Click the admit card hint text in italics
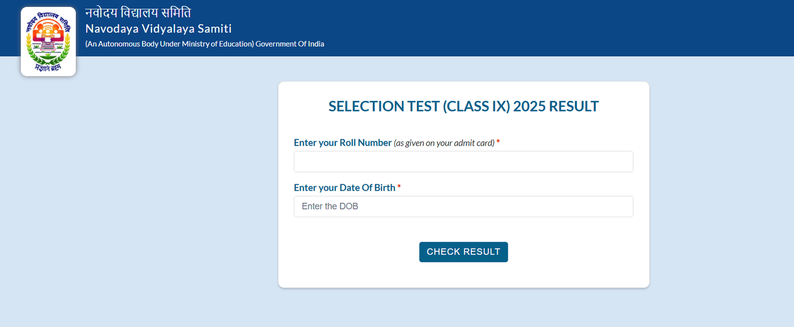This screenshot has width=794, height=327. click(x=445, y=143)
